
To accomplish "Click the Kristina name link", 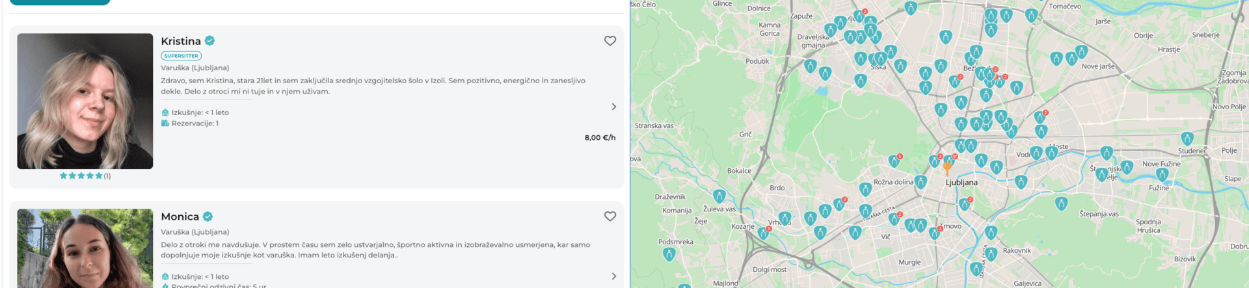I will tap(181, 41).
